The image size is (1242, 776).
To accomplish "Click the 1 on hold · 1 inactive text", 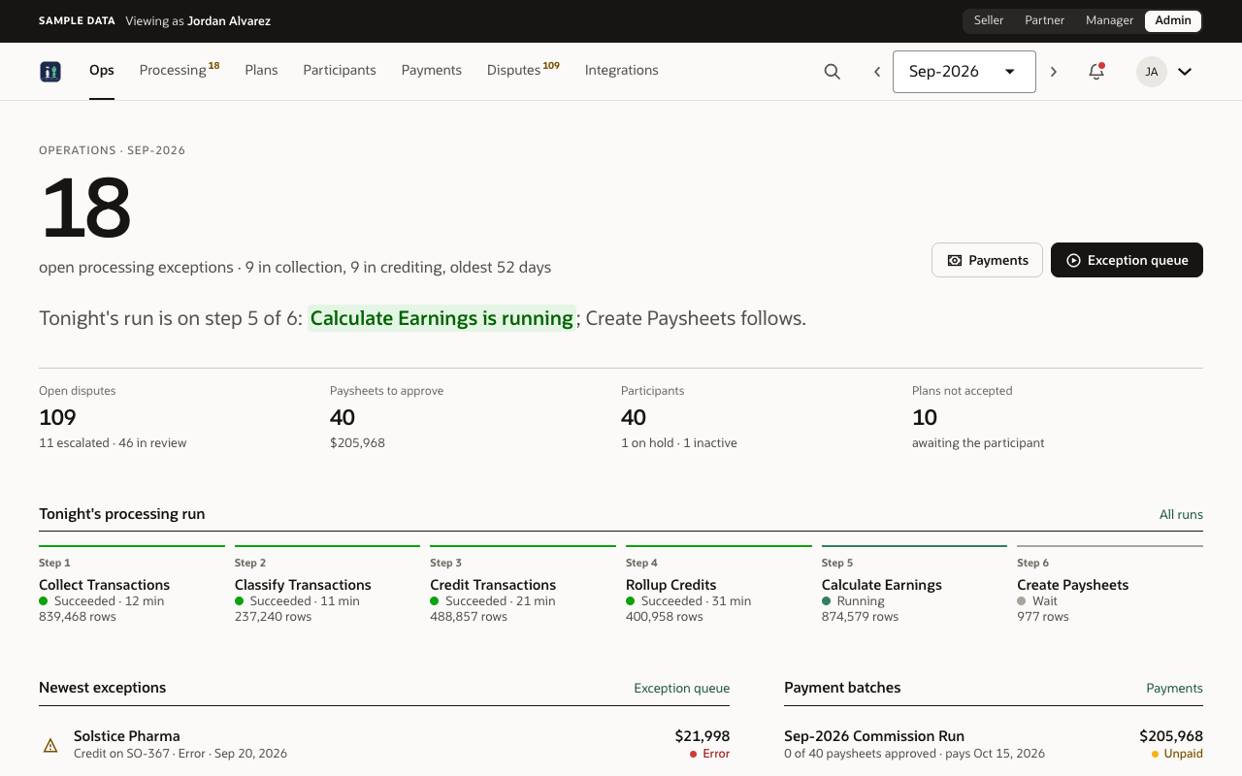I will click(x=679, y=443).
